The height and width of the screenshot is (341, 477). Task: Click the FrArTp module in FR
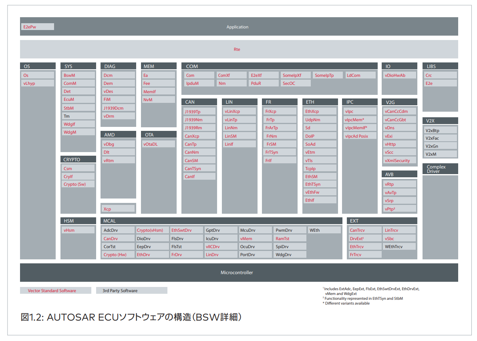(x=280, y=128)
